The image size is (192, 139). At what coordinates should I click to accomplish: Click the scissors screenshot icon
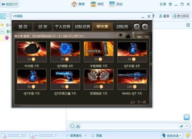[78, 126]
